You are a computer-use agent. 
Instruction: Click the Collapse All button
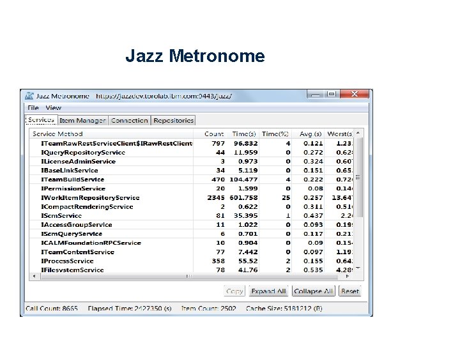(313, 291)
